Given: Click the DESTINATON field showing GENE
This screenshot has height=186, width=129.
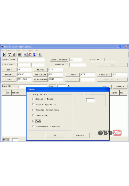Looking at the screenshot, I should pos(56,79).
